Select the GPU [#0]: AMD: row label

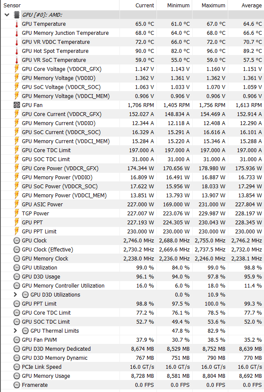point(42,15)
